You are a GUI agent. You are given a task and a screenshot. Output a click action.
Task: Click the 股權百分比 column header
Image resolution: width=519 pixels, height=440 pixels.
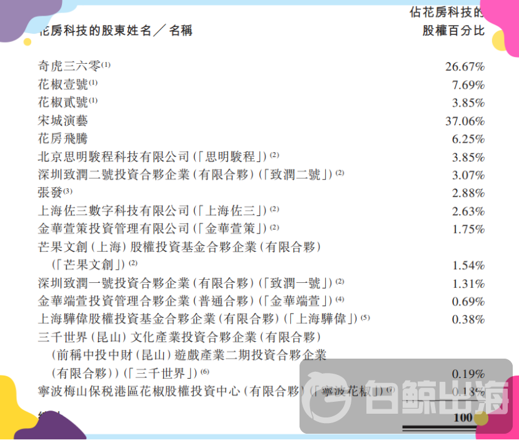click(453, 31)
